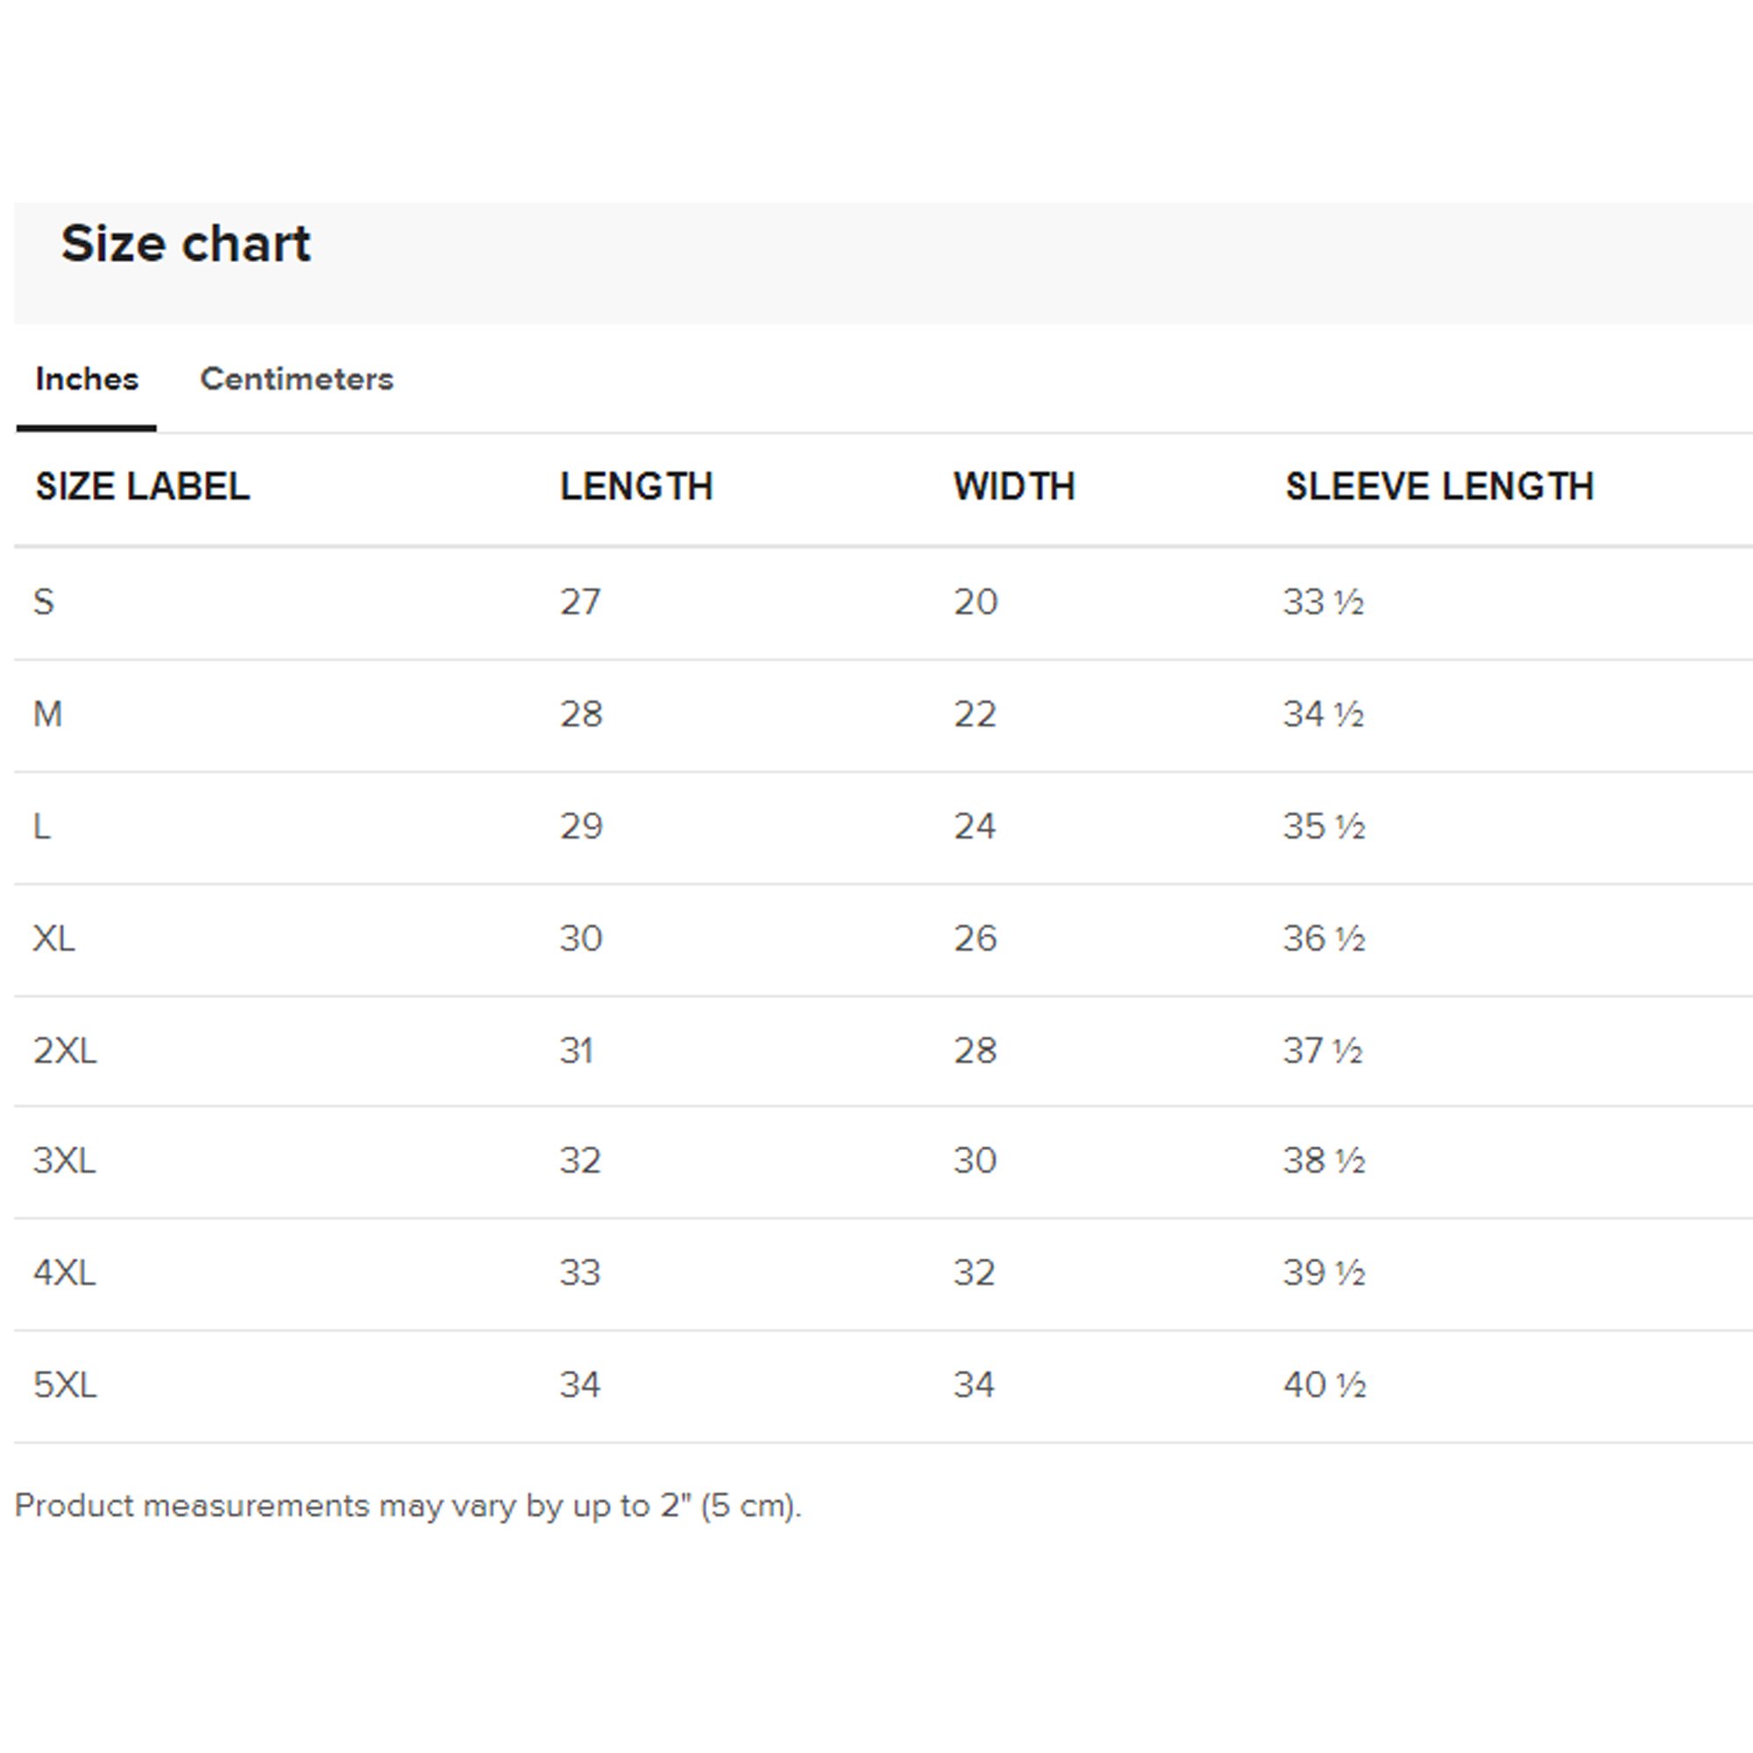Click the product measurements disclaimer text
Image resolution: width=1753 pixels, height=1753 pixels.
(408, 1505)
